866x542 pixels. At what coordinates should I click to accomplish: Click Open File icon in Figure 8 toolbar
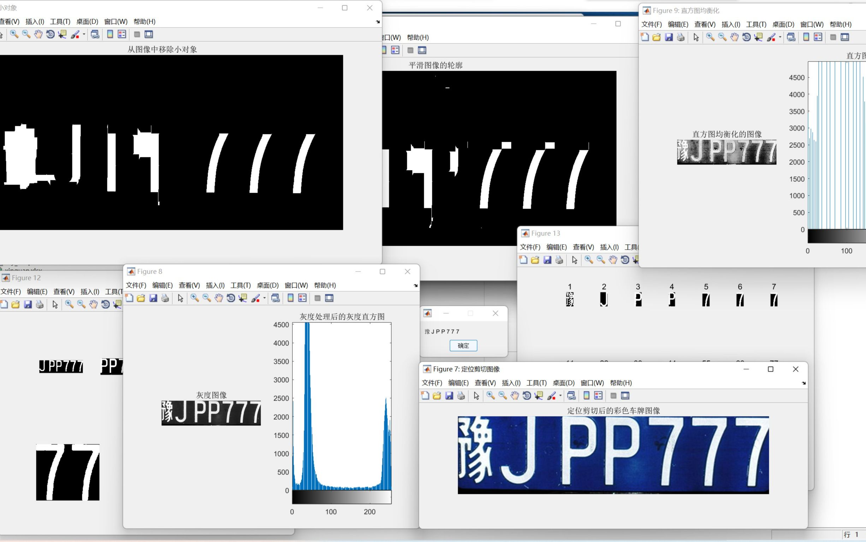tap(141, 298)
